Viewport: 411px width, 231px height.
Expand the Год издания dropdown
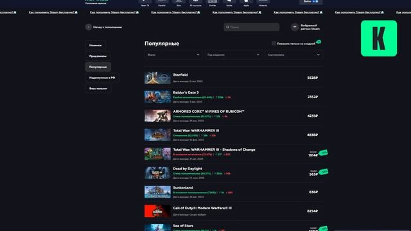[233, 55]
